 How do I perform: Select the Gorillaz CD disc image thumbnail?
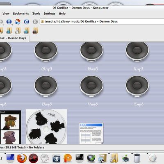[x=46, y=127]
